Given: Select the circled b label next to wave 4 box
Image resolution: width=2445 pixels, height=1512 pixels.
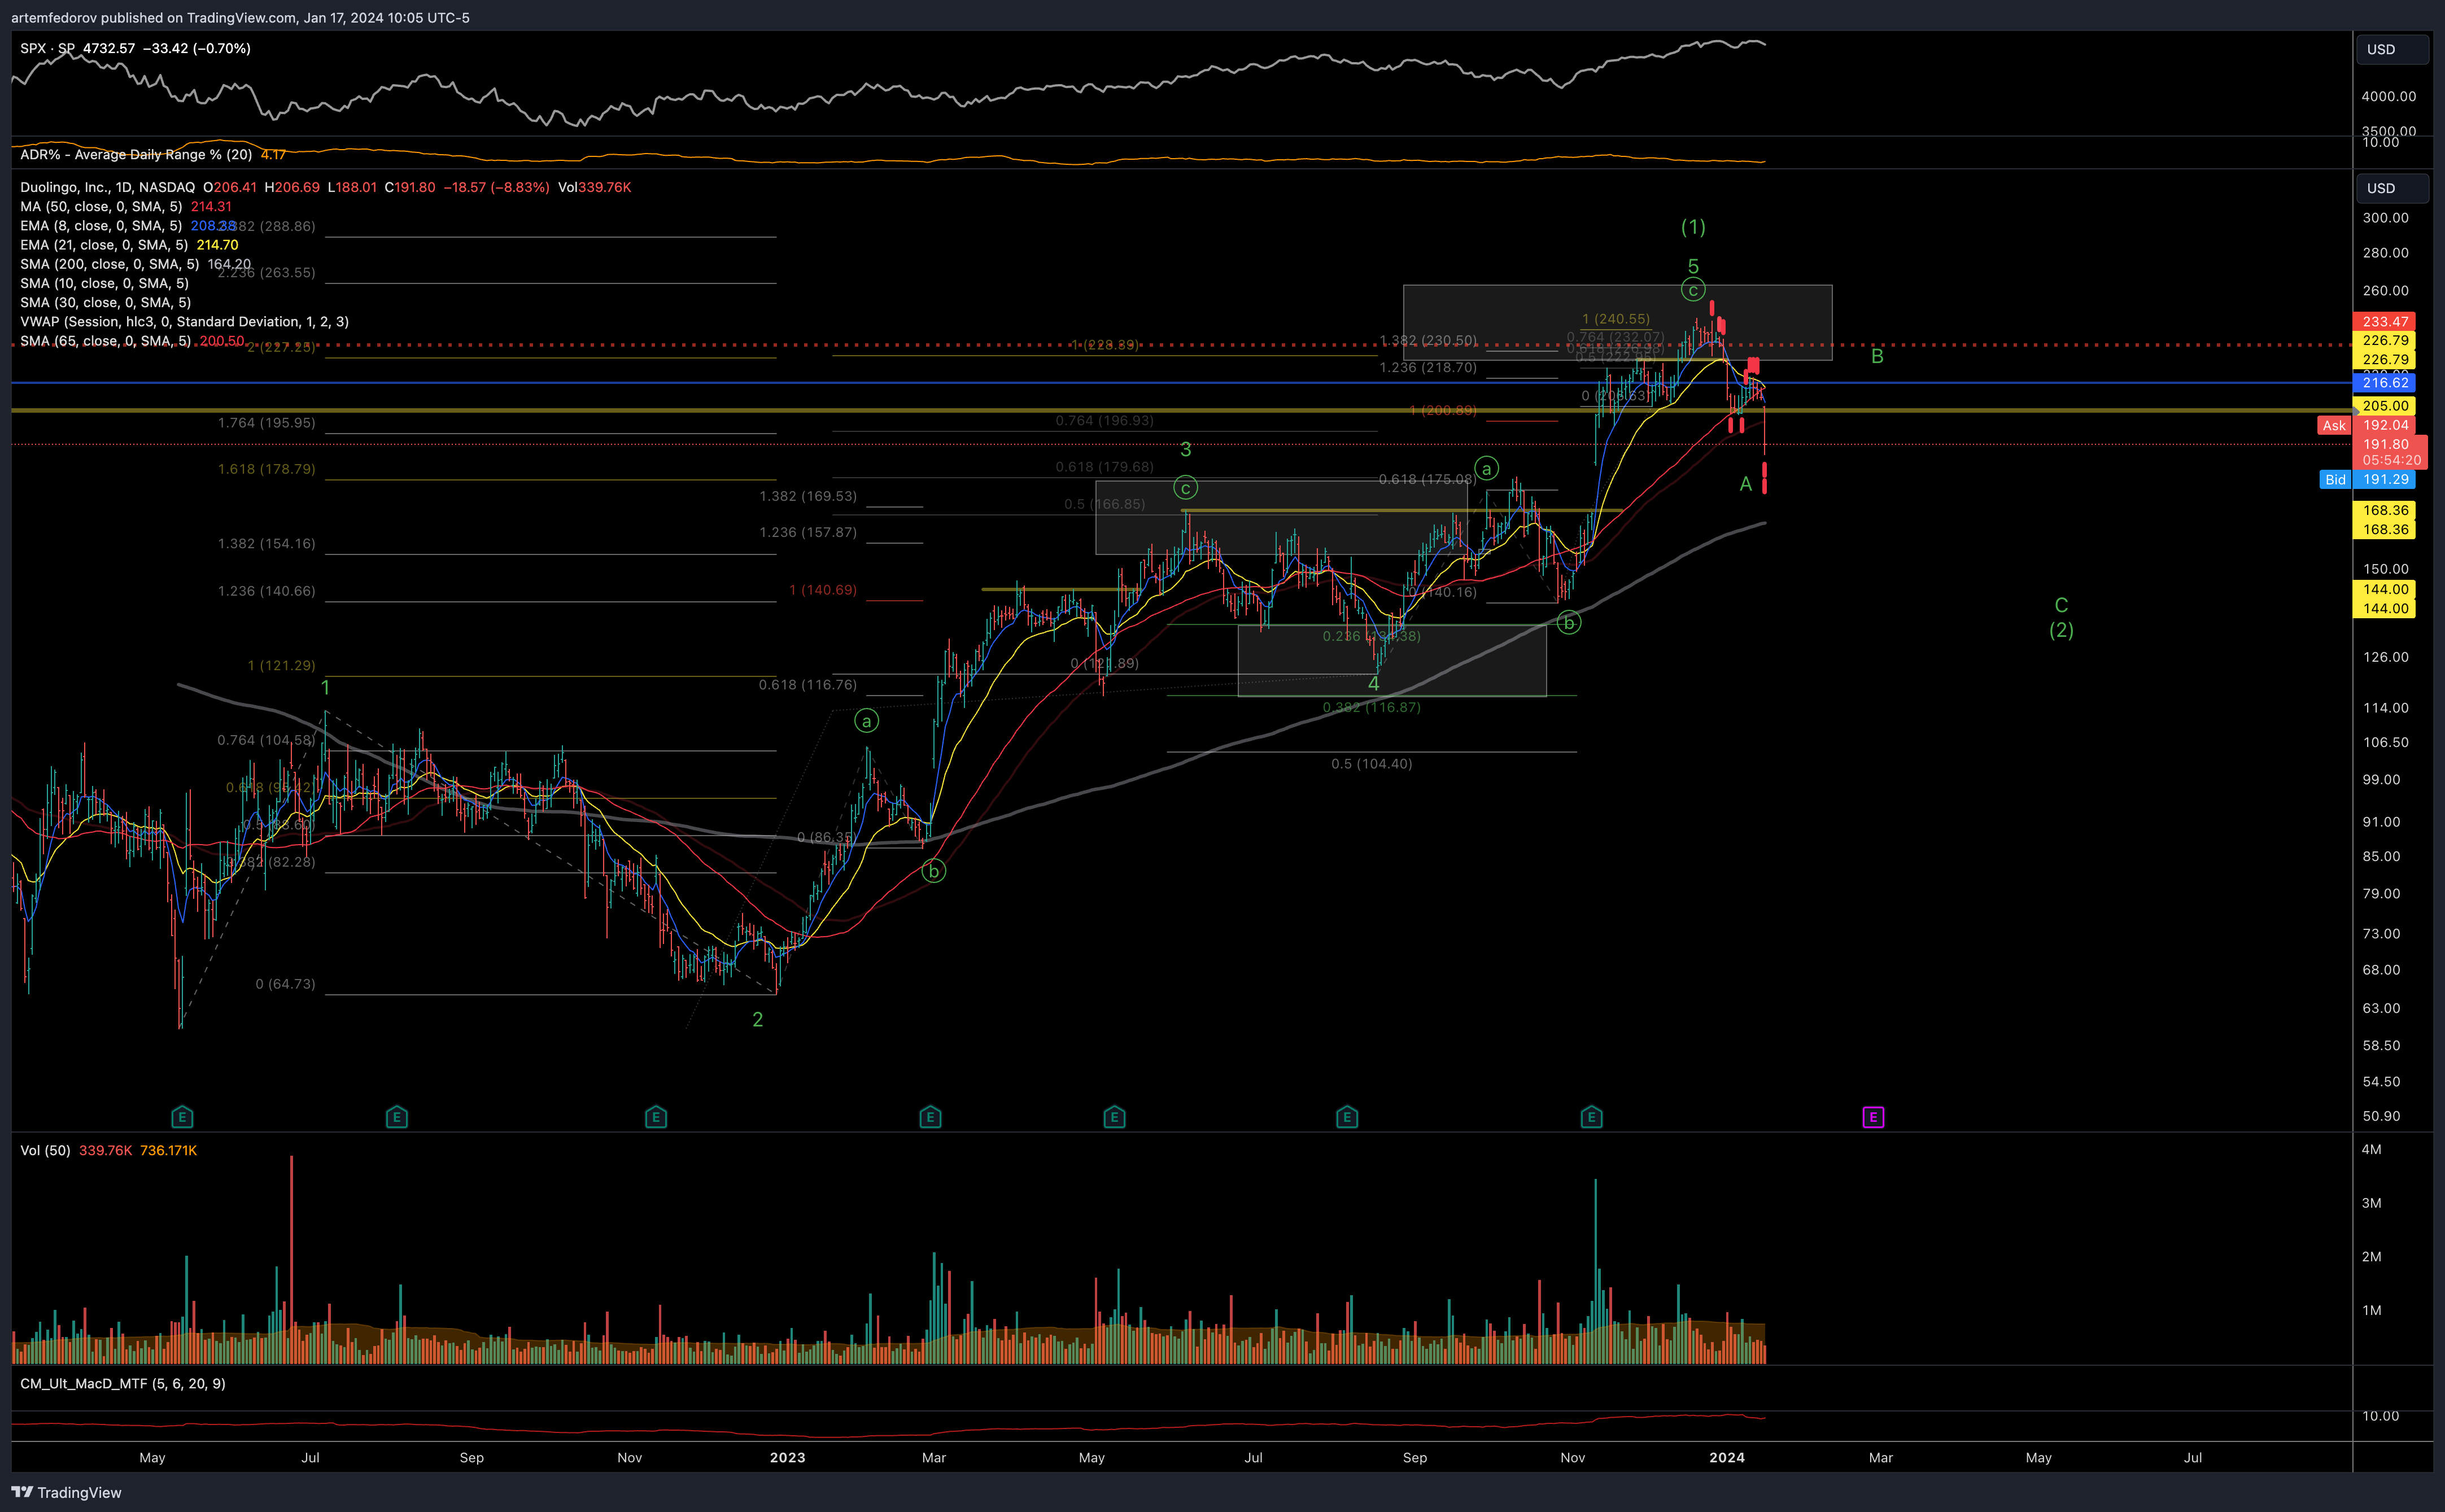Looking at the screenshot, I should [x=1569, y=623].
